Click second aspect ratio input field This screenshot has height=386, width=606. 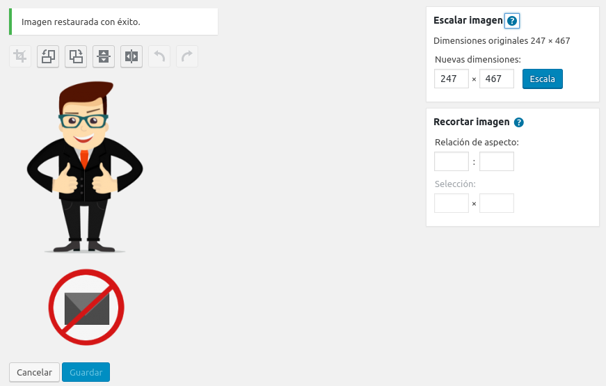[497, 161]
